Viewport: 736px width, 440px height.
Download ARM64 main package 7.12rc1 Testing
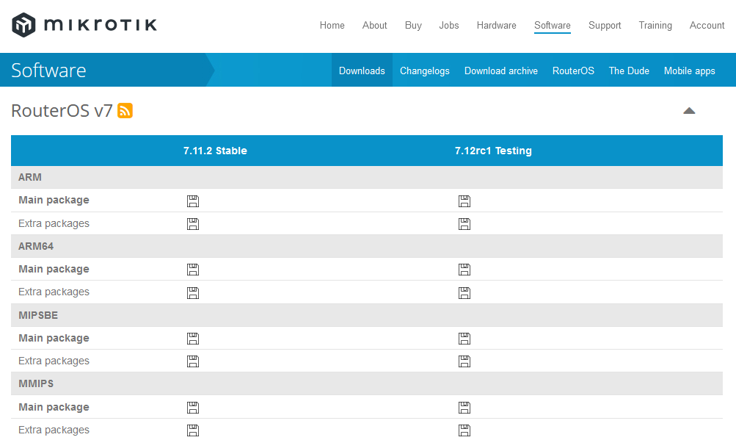pos(464,270)
